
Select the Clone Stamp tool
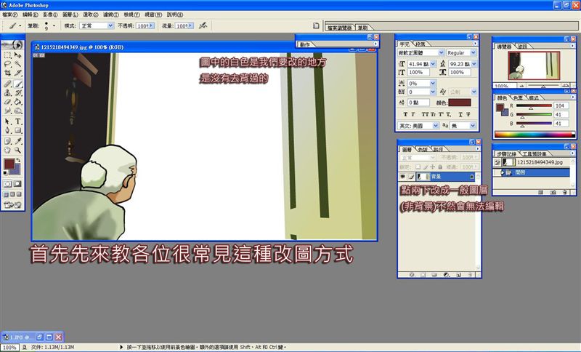7,93
